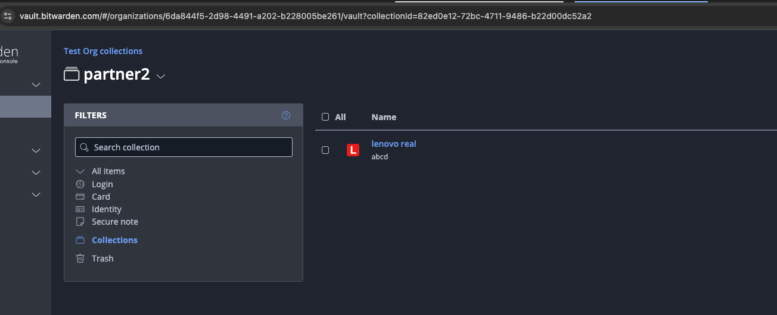Expand the topmost left sidebar chevron
Viewport: 777px width, 315px height.
36,85
